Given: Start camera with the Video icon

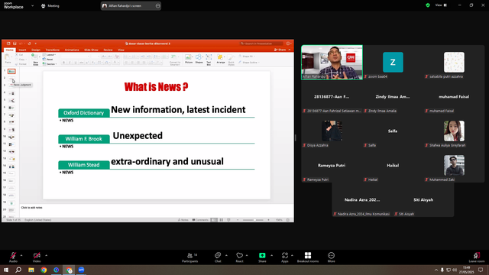Looking at the screenshot, I should click(37, 255).
